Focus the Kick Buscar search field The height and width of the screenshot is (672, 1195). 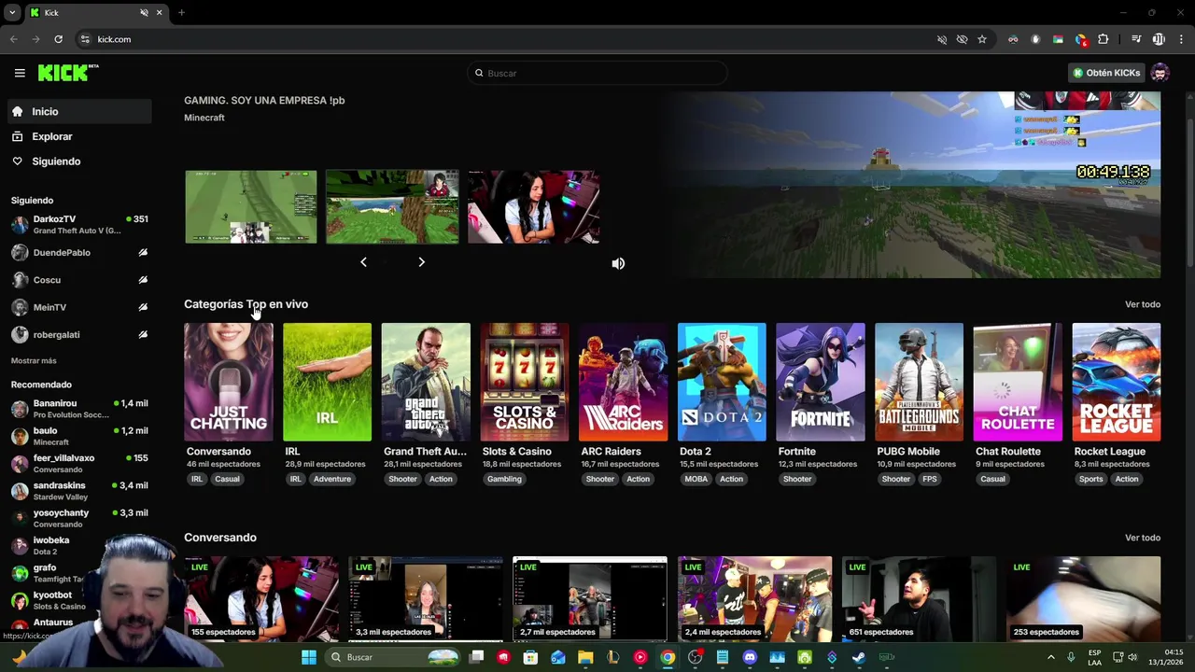click(597, 73)
